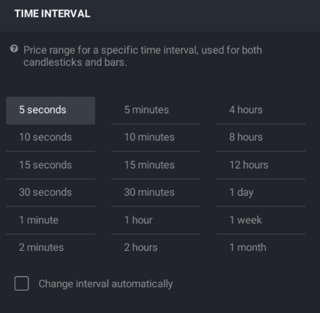
Task: Set interval to 1 day
Action: click(x=261, y=193)
